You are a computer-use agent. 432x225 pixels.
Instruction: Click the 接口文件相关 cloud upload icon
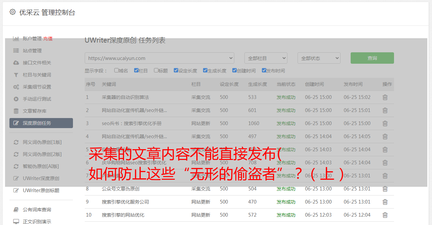click(x=16, y=63)
